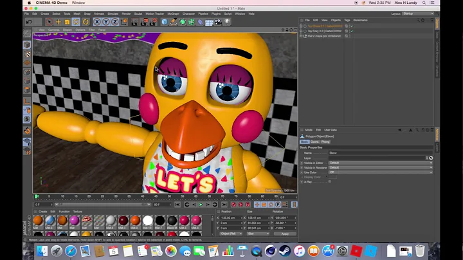463x260 pixels.
Task: Select the Model mode cube icon in sidebar
Action: coord(27,44)
